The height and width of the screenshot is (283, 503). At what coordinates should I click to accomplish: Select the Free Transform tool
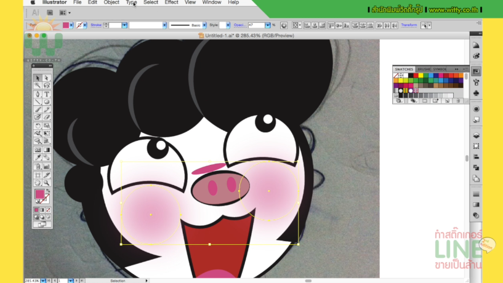click(x=47, y=134)
